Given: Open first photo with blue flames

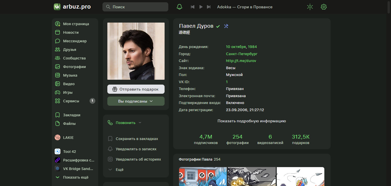Looking at the screenshot, I should pos(203,177).
